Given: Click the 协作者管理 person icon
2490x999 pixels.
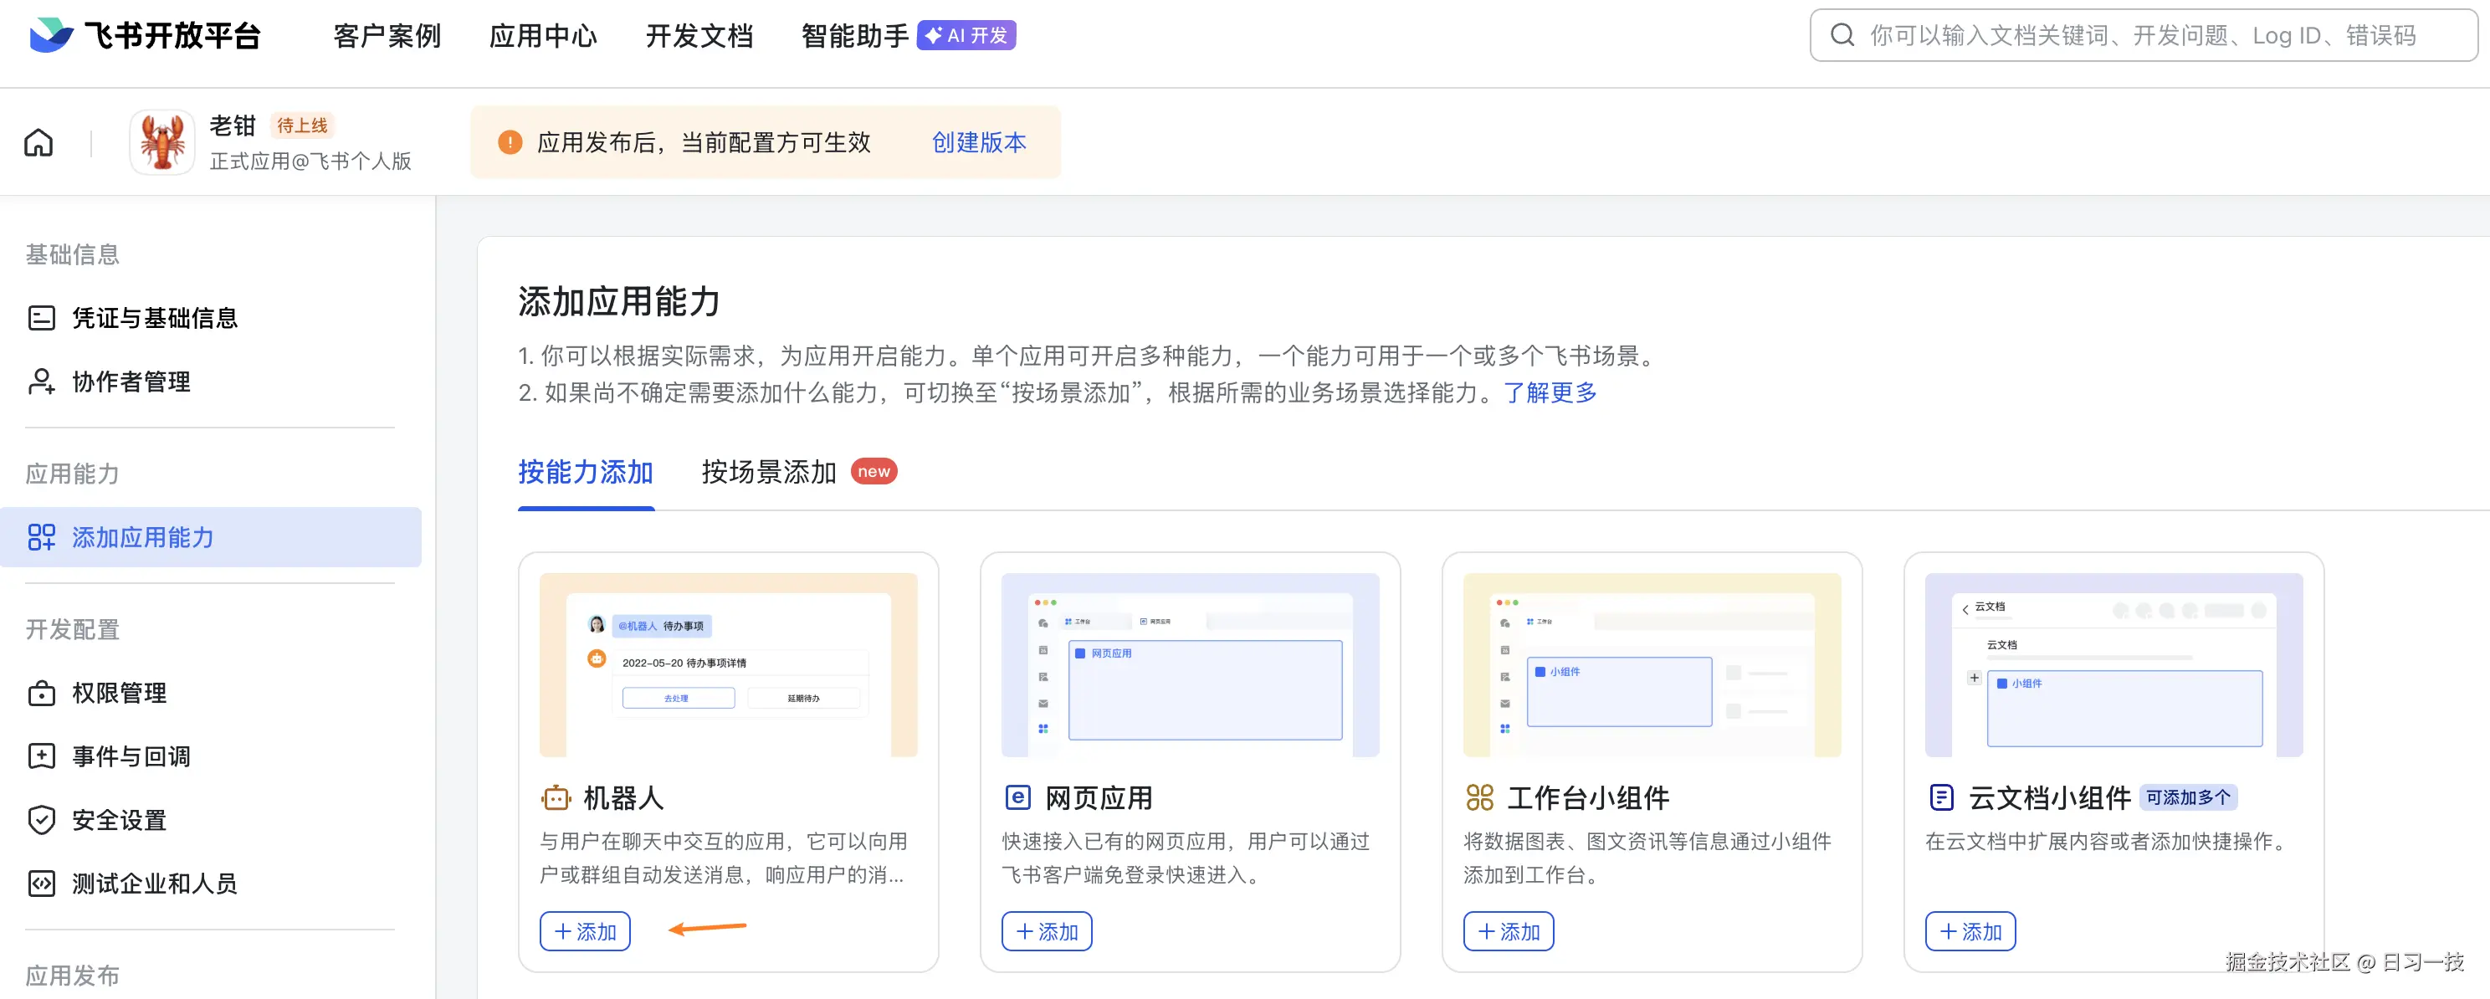Looking at the screenshot, I should point(42,382).
